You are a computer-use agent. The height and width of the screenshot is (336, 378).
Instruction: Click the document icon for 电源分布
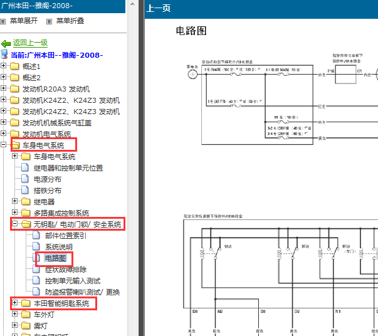pos(25,179)
